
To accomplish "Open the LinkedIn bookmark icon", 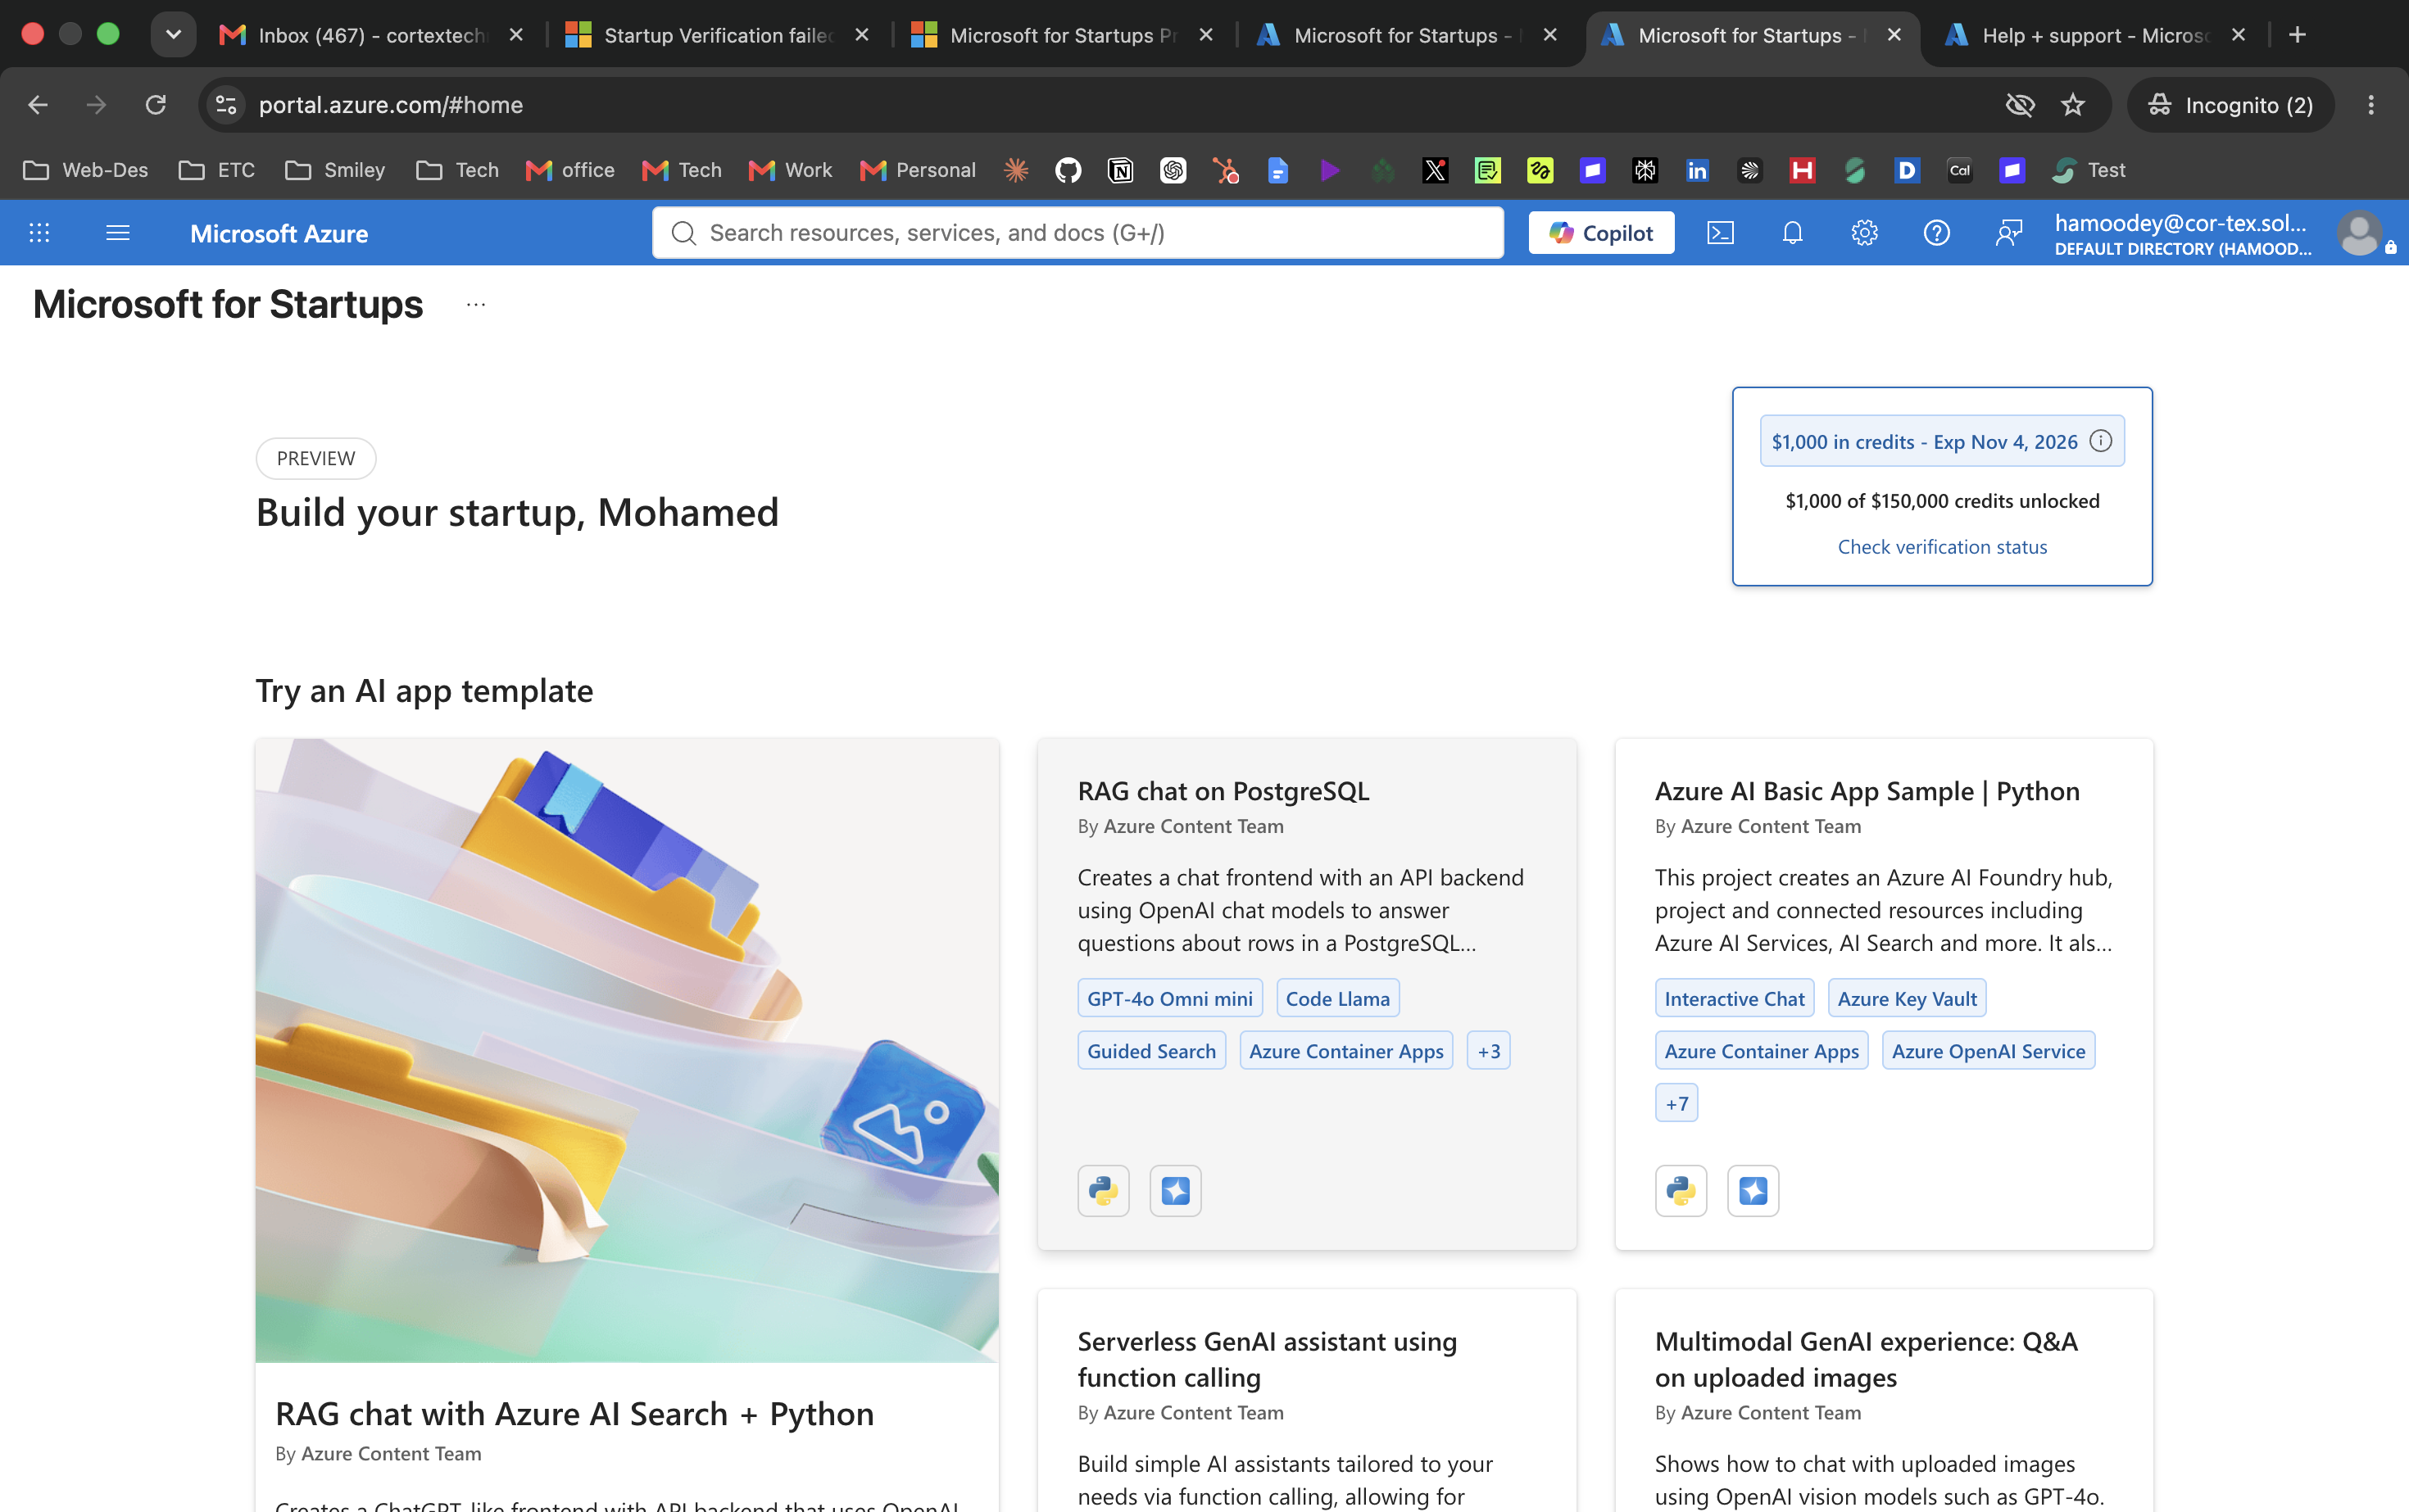I will coord(1697,170).
